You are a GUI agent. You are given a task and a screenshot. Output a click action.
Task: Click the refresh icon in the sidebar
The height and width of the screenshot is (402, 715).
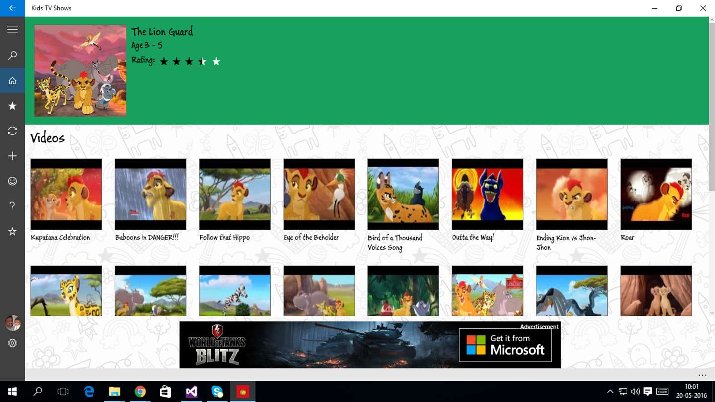pyautogui.click(x=12, y=131)
